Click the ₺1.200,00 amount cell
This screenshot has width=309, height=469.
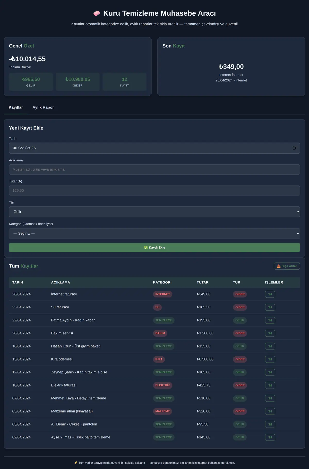point(205,333)
